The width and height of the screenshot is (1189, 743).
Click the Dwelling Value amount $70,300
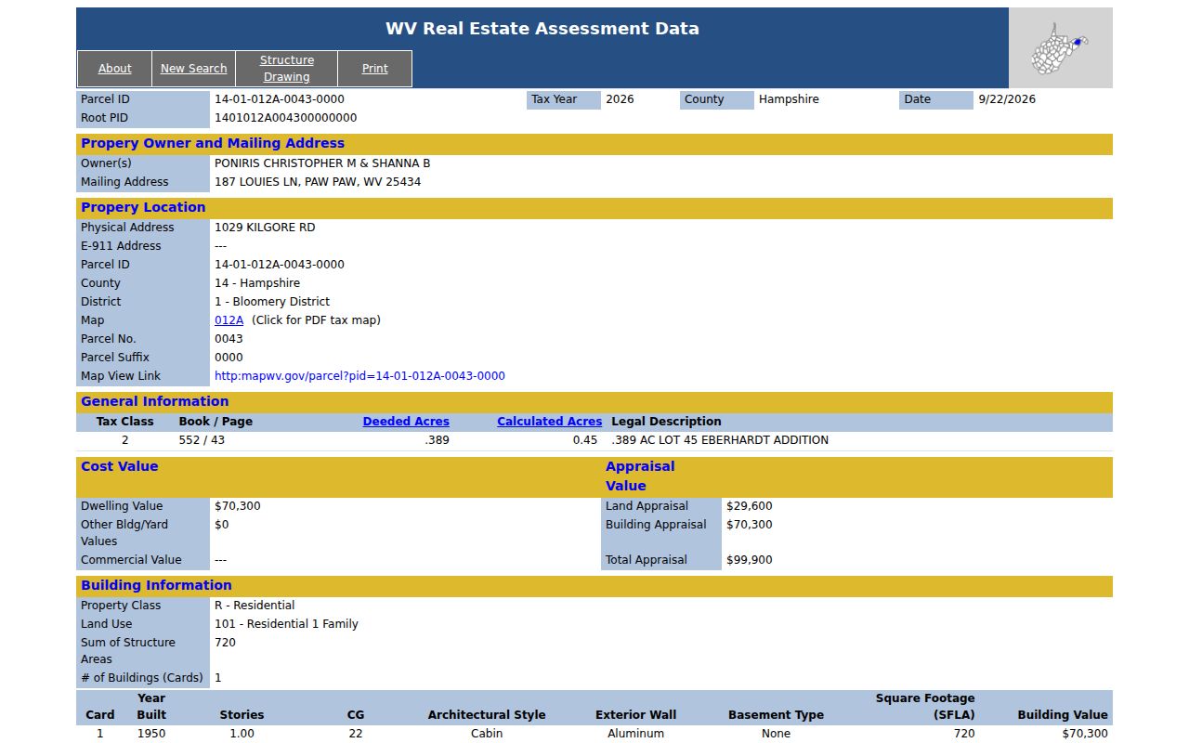pos(237,506)
